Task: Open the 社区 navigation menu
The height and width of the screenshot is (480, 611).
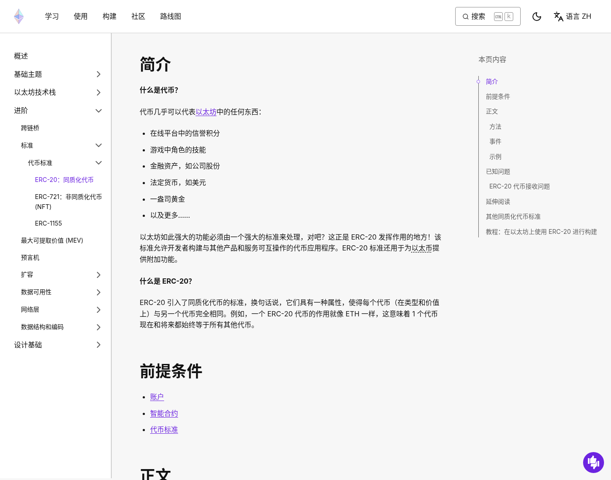Action: pyautogui.click(x=138, y=17)
